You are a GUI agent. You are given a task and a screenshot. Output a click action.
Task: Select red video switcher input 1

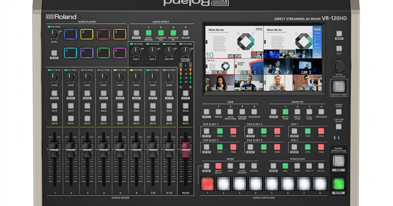point(207,183)
